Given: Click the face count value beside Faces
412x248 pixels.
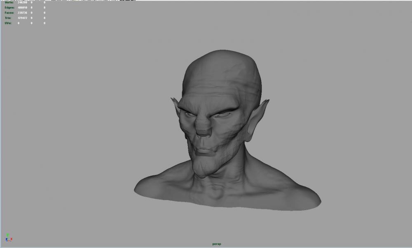Looking at the screenshot, I should coord(22,13).
